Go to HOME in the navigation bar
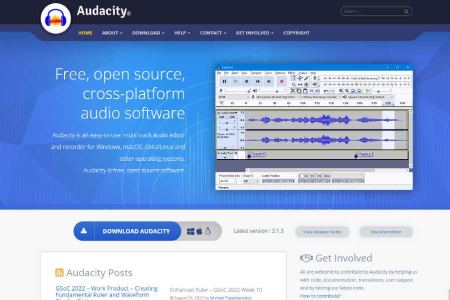Screen dimensions: 450x300 point(85,33)
